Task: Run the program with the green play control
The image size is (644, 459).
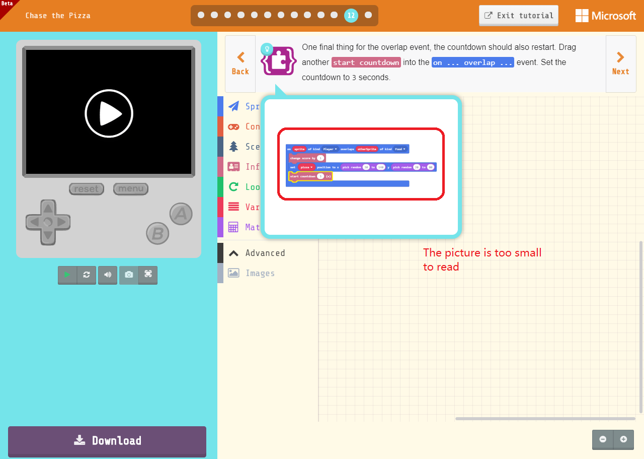Action: 67,275
